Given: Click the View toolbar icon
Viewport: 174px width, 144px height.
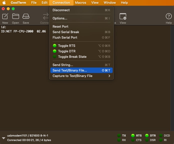Looking at the screenshot, I should (123, 16).
